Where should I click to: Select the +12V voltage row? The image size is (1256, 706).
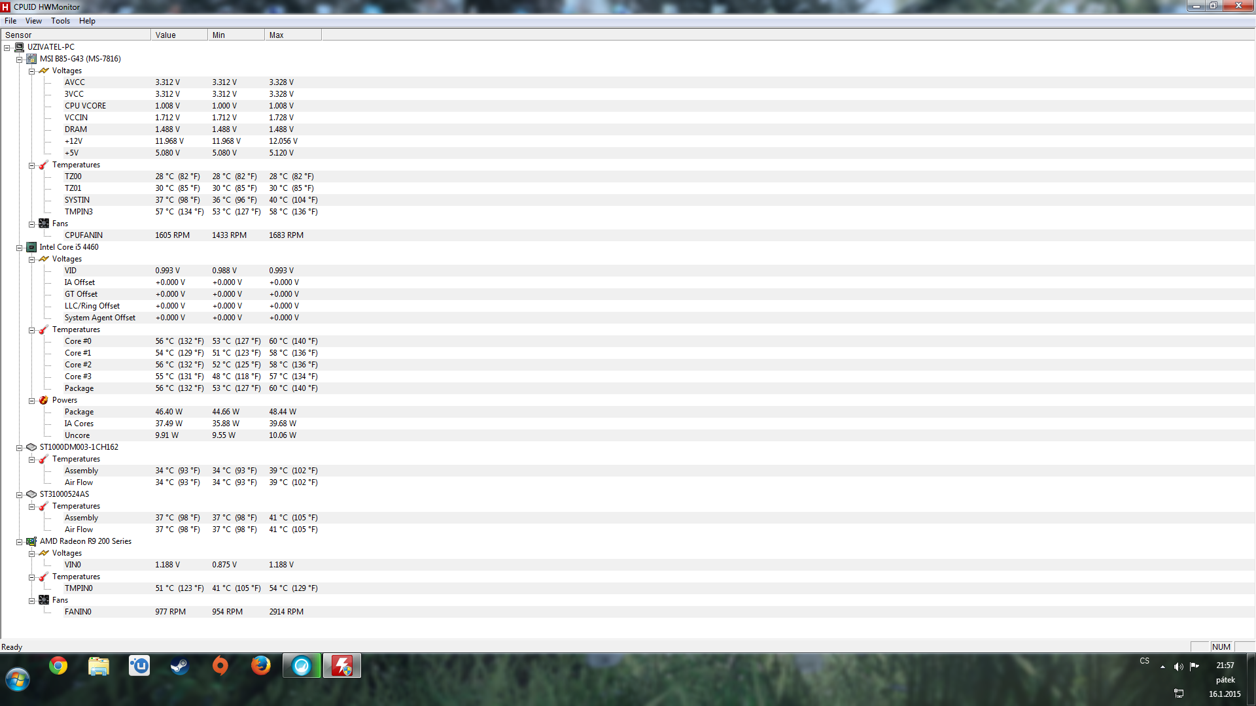[x=628, y=141]
